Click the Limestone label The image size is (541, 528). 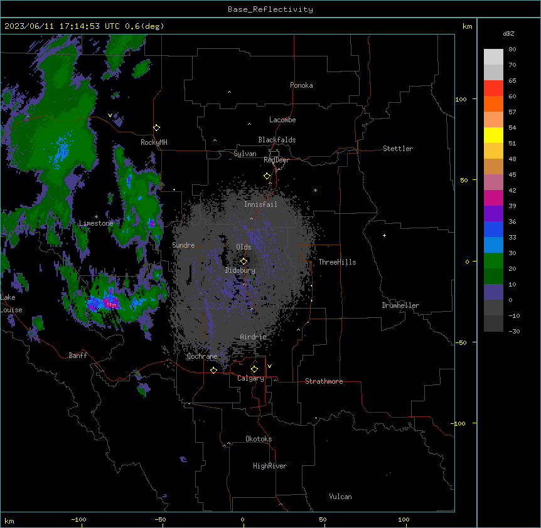point(96,223)
